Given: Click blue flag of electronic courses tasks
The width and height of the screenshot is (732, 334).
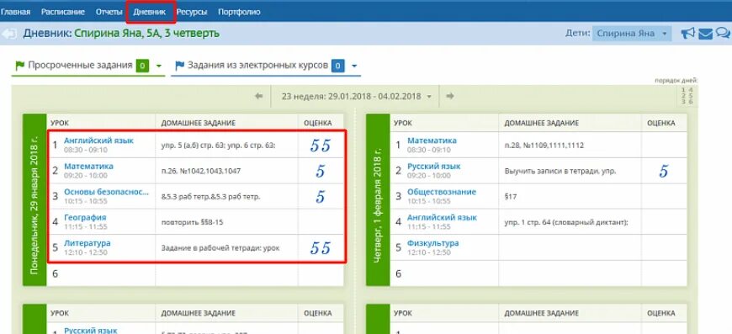Looking at the screenshot, I should [180, 66].
